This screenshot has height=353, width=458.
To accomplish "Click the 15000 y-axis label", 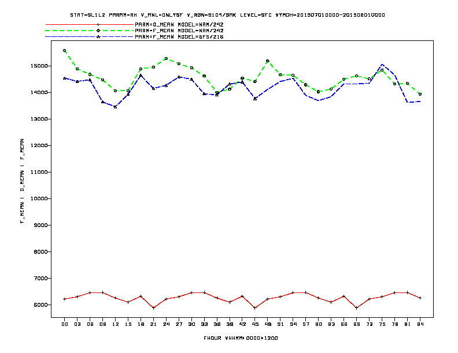I will click(x=39, y=66).
